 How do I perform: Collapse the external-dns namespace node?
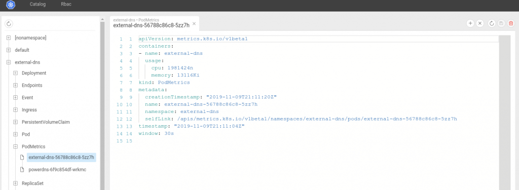click(x=9, y=62)
